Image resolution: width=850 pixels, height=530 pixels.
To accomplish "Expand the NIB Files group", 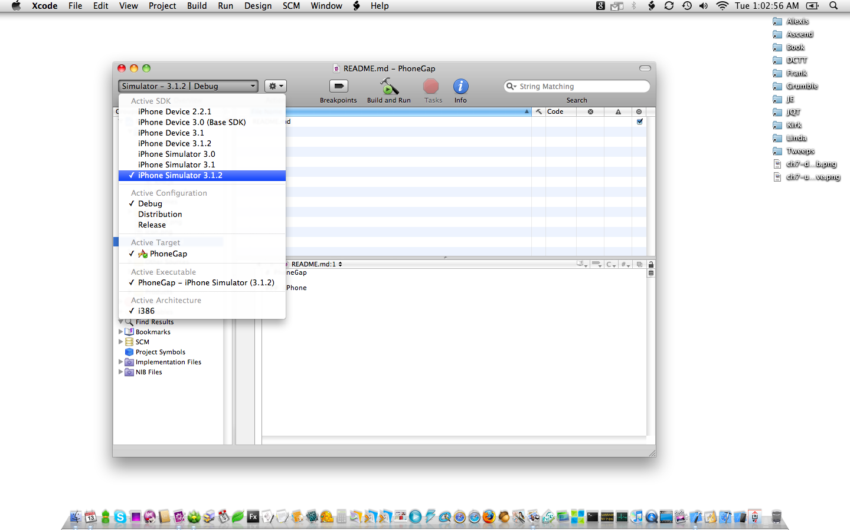I will pyautogui.click(x=121, y=372).
